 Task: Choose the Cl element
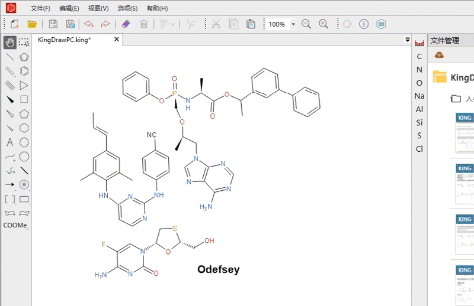point(419,149)
